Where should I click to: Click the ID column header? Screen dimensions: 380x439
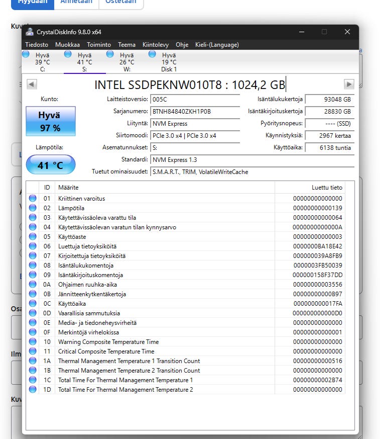tap(47, 188)
